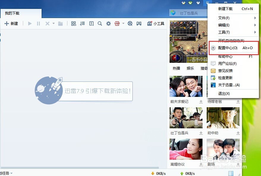Switch to the 娱乐 category tab
Image resolution: width=261 pixels, height=176 pixels.
pos(190,68)
